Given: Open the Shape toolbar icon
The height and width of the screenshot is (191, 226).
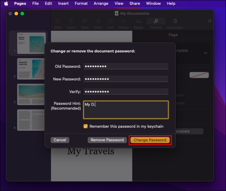Looking at the screenshot, I should pyautogui.click(x=123, y=21).
